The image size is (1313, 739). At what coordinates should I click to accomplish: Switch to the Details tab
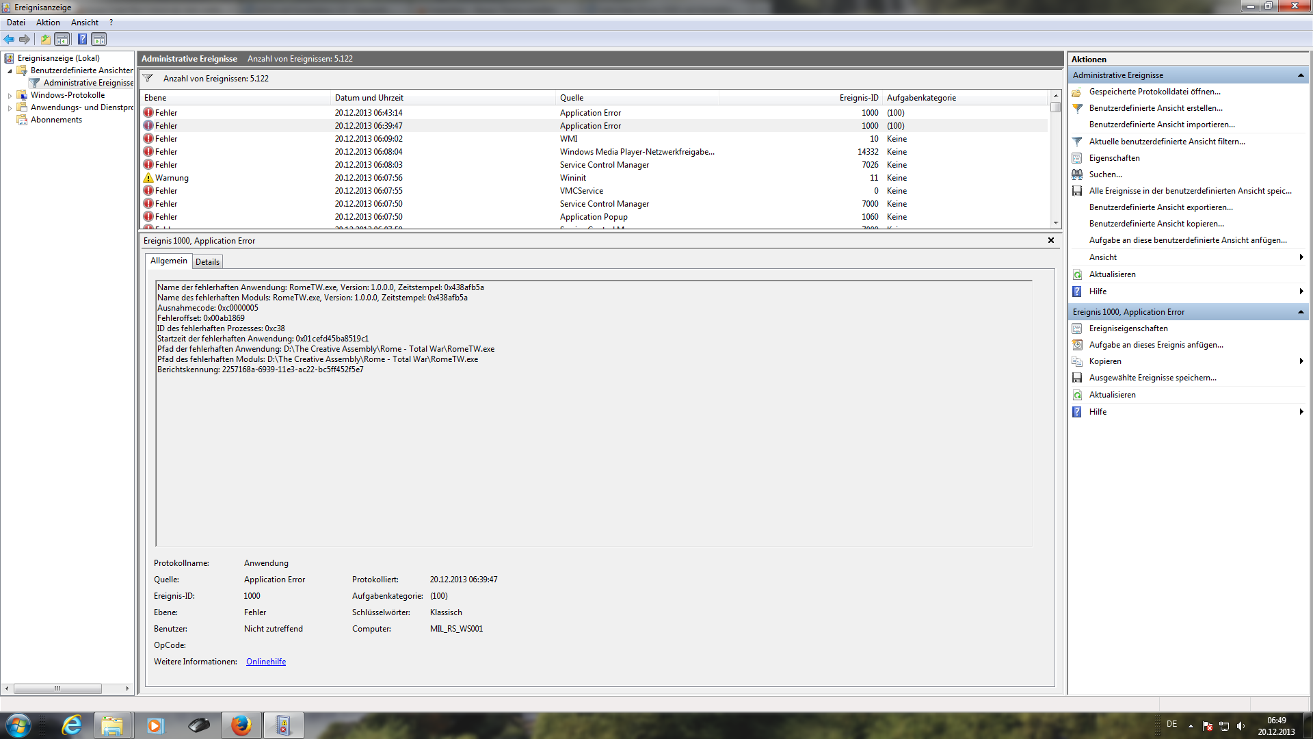tap(207, 262)
